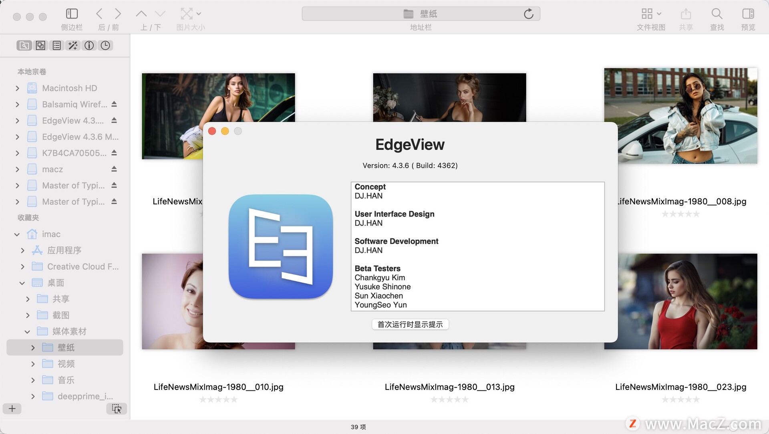Screen dimensions: 769x434
Task: Eject the macz volume
Action: click(x=114, y=169)
